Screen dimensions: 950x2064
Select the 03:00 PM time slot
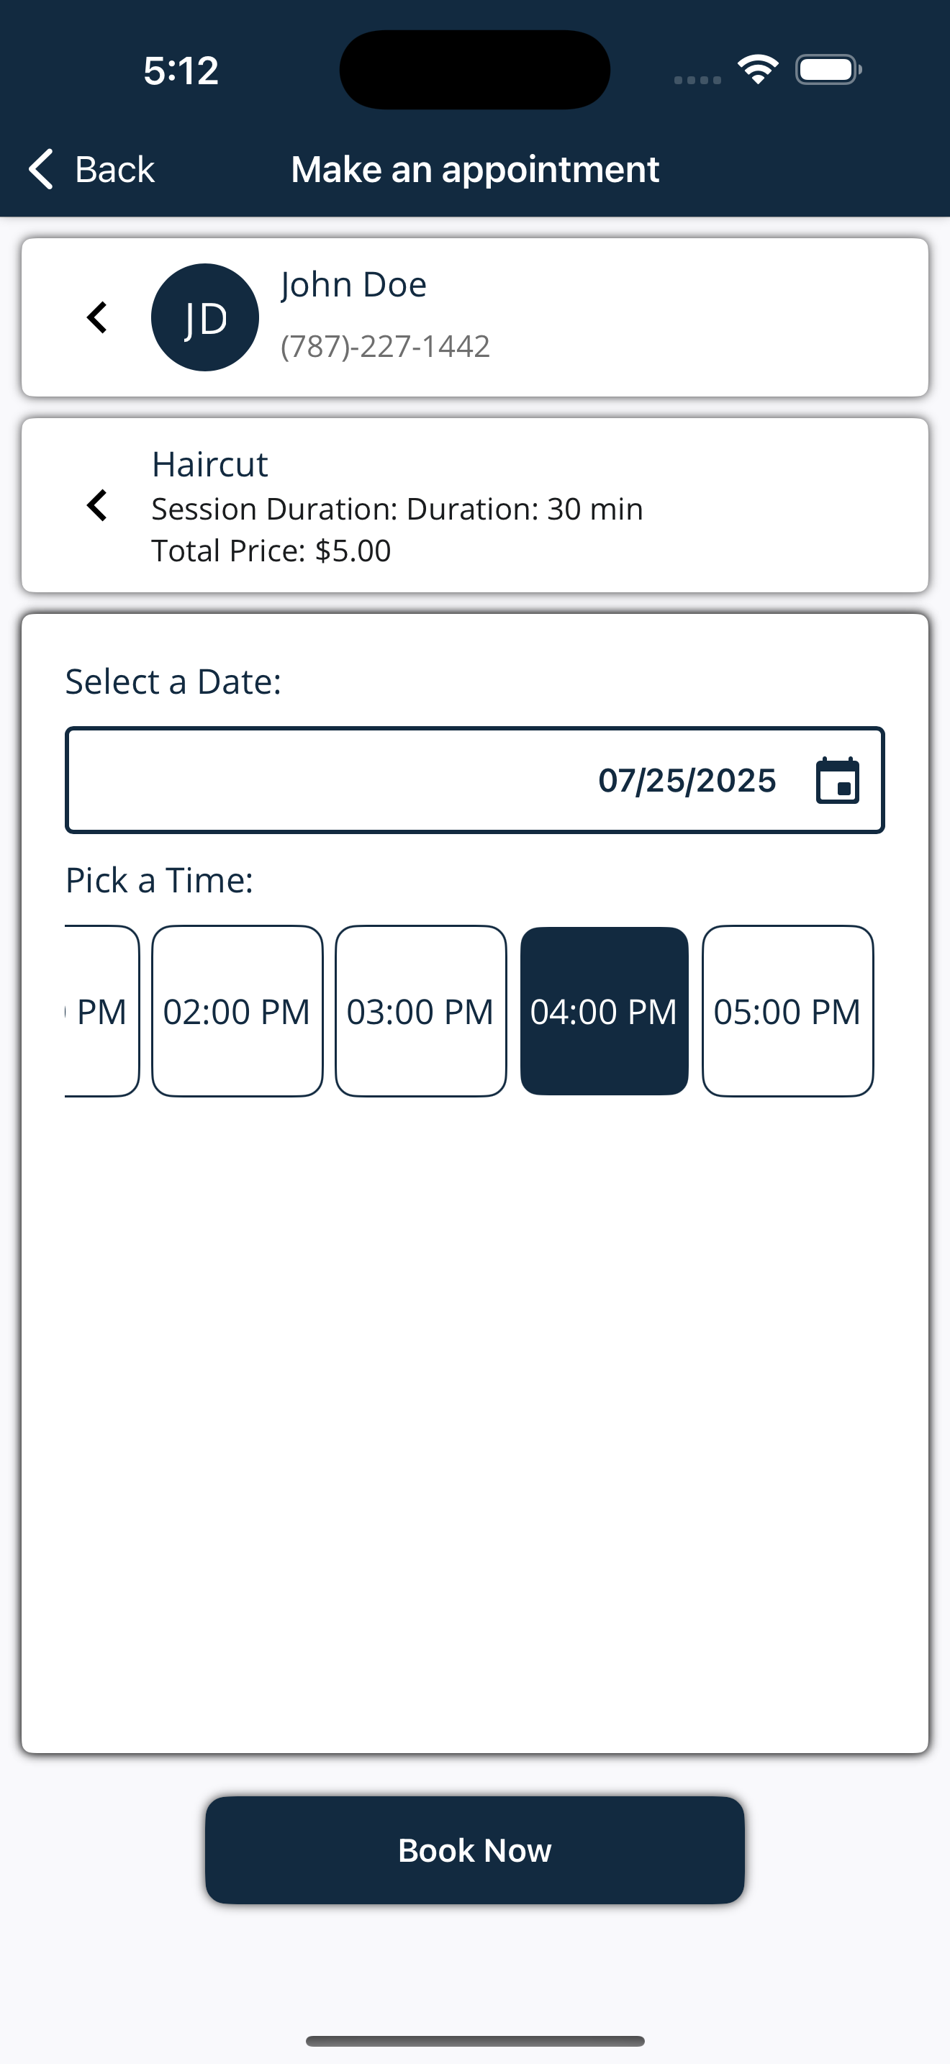click(x=420, y=1011)
